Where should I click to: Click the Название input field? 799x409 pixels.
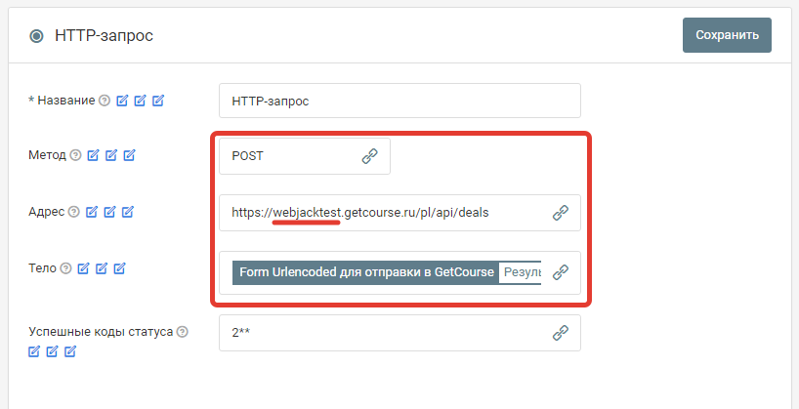pyautogui.click(x=399, y=101)
